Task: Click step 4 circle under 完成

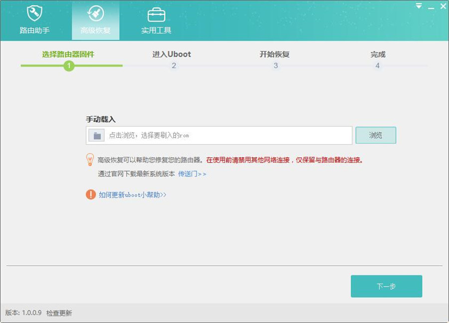Action: click(378, 65)
